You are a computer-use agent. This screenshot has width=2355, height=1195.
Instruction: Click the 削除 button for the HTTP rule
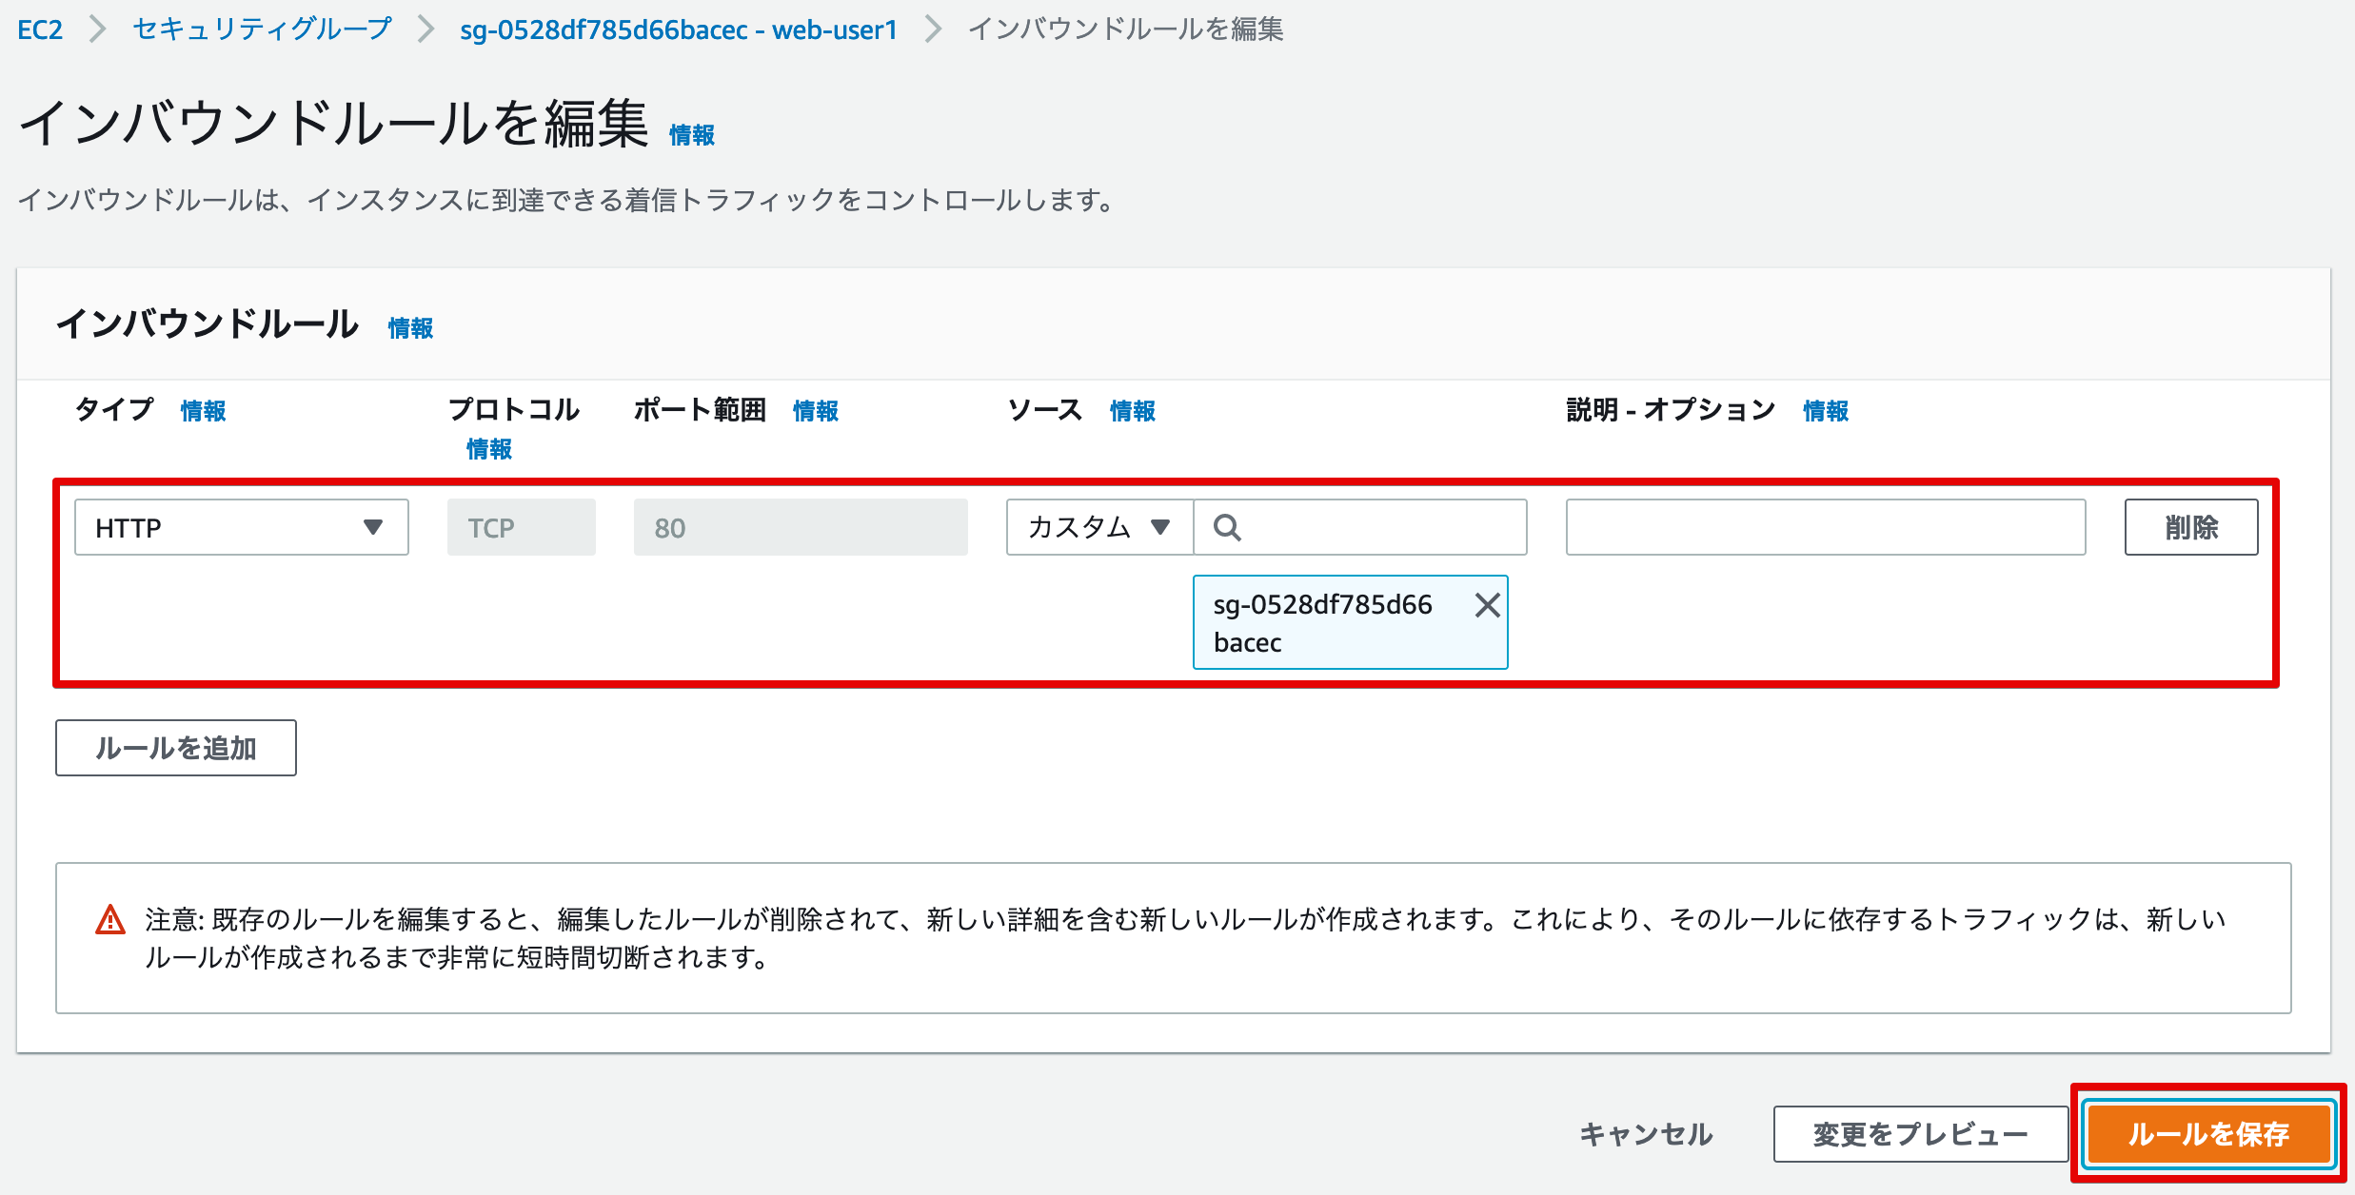click(2191, 527)
